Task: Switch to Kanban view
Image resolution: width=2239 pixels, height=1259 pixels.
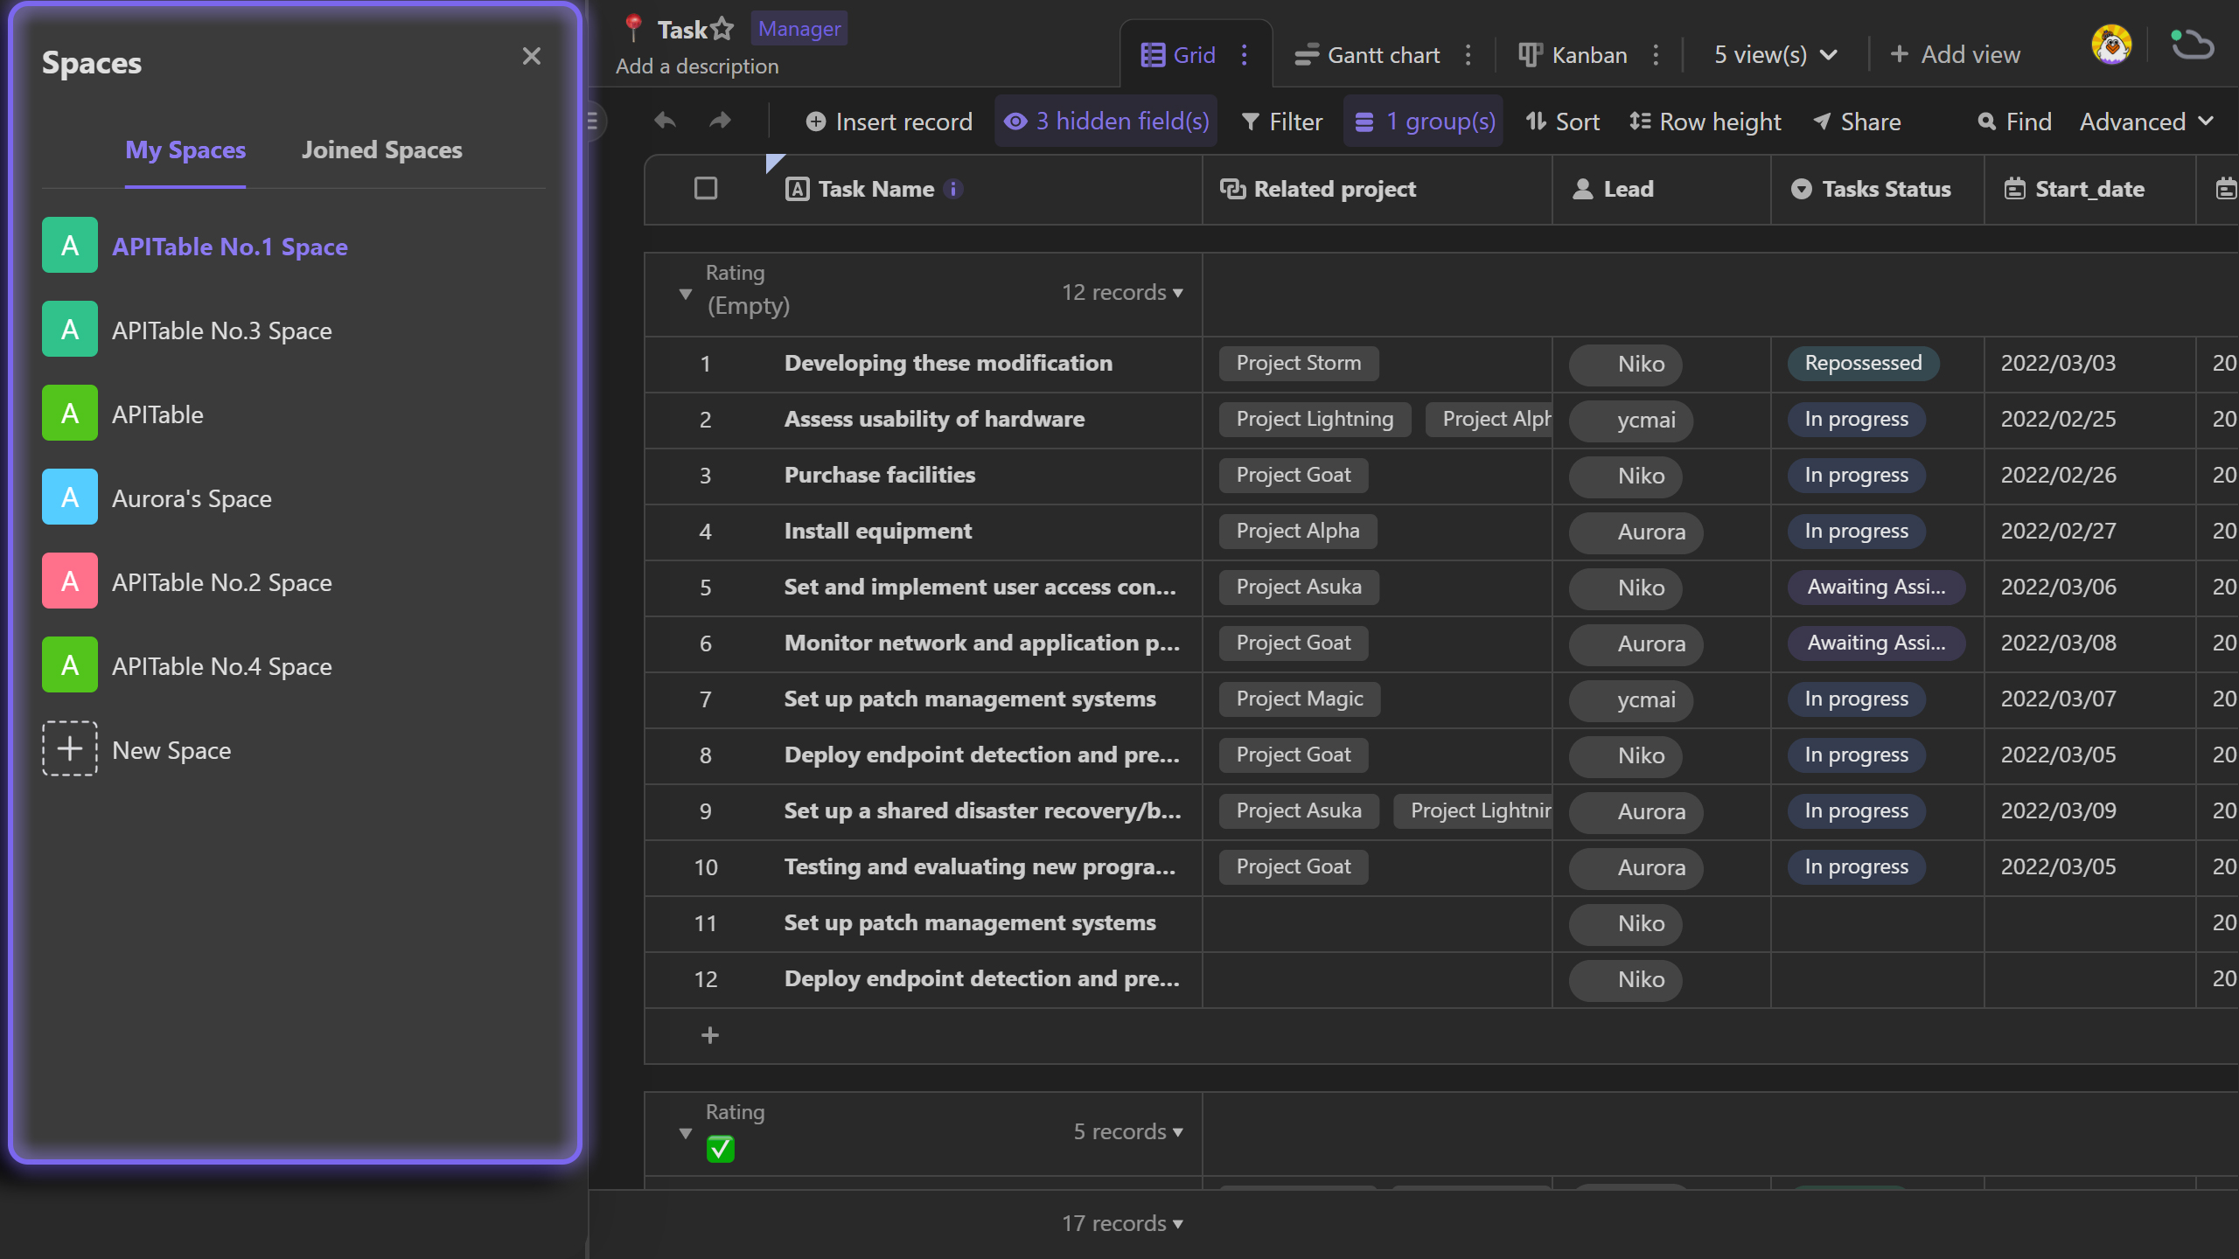Action: [x=1573, y=55]
